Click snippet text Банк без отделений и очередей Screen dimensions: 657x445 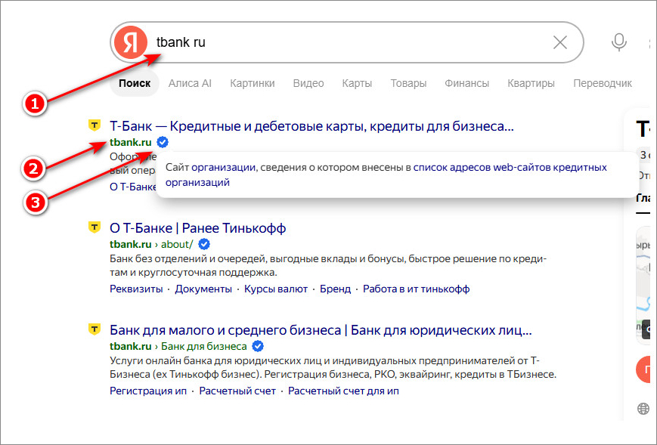coord(328,265)
